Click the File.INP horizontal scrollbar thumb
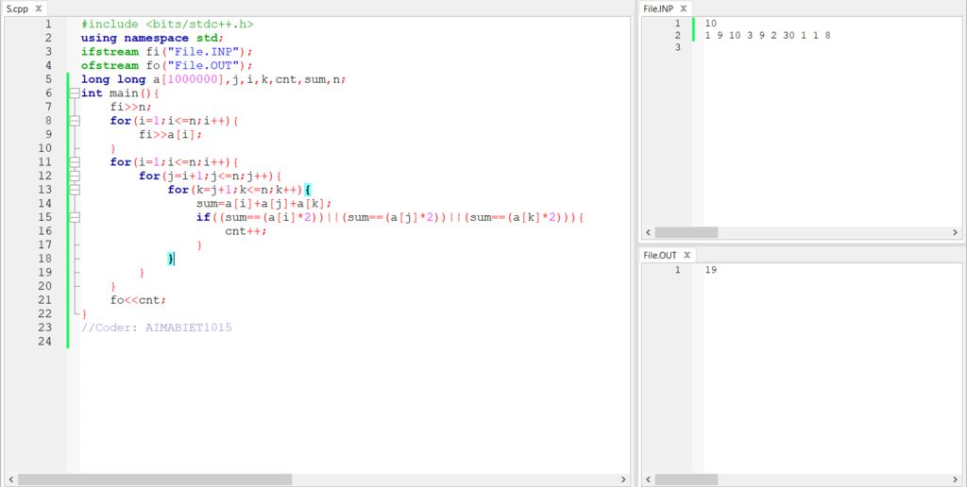 687,232
